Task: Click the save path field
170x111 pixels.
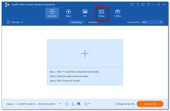Action: (x=37, y=104)
